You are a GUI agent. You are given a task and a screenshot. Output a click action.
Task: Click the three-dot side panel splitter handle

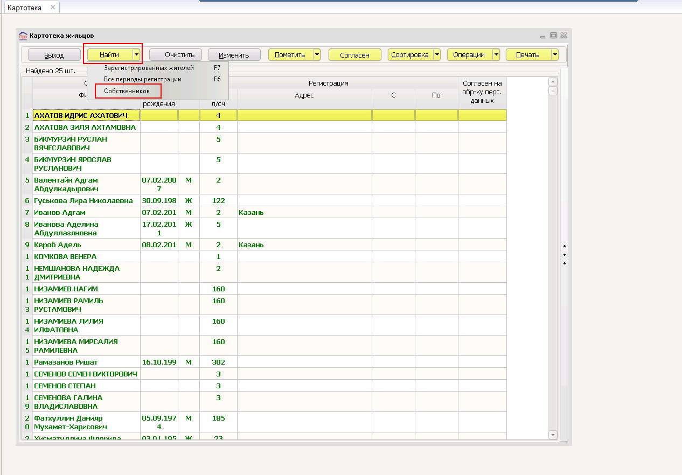[564, 255]
